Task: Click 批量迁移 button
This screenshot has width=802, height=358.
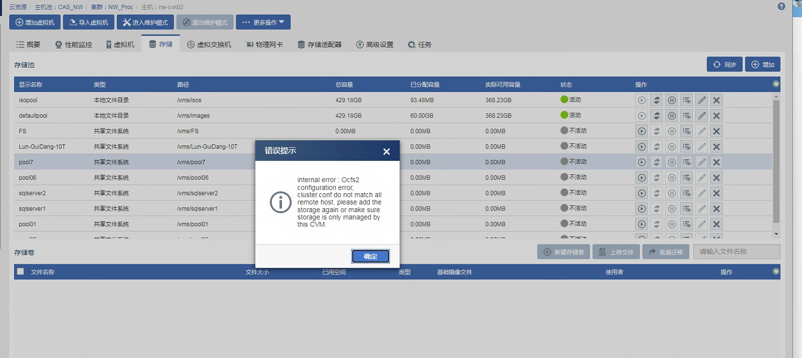Action: [666, 252]
